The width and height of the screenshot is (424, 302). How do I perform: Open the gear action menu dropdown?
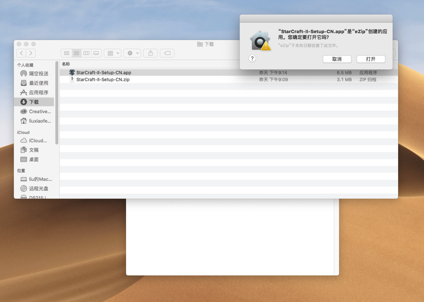[132, 53]
